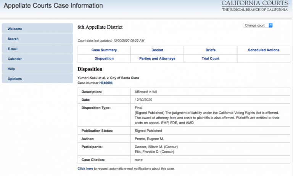The image size is (293, 176).
Task: Click the case number H046696 link
Action: (x=106, y=82)
